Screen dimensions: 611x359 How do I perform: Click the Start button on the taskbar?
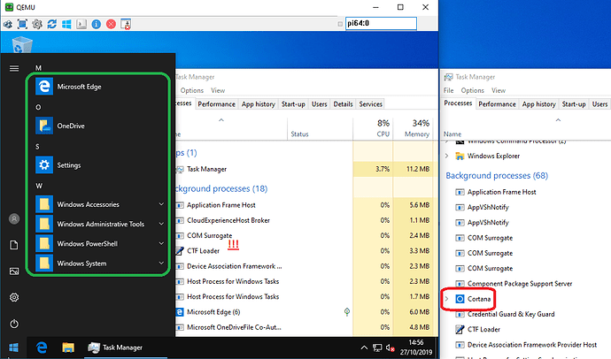[x=13, y=348]
